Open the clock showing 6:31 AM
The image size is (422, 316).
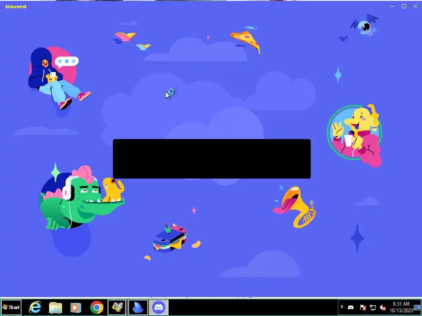click(401, 307)
